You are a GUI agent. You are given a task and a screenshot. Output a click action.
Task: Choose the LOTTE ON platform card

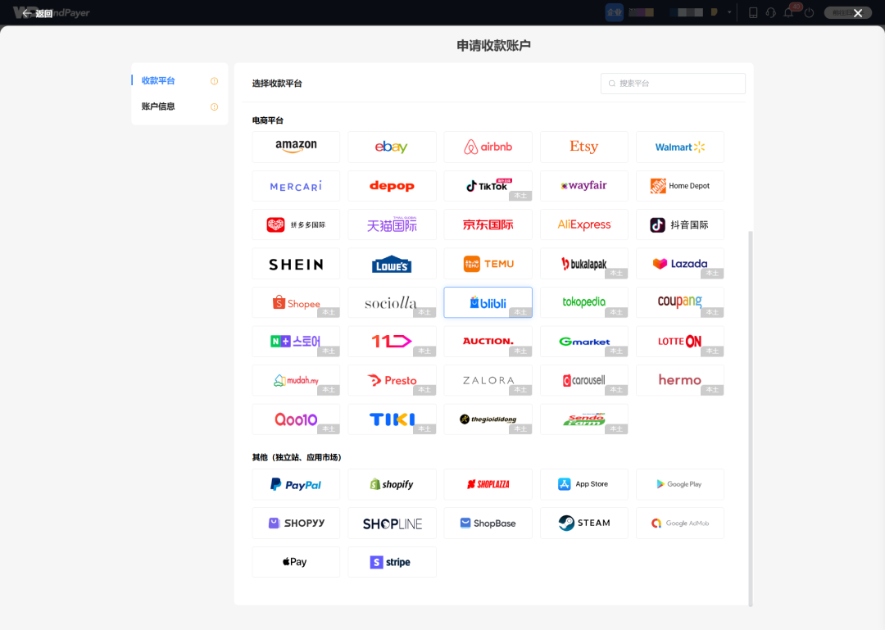[x=679, y=342]
